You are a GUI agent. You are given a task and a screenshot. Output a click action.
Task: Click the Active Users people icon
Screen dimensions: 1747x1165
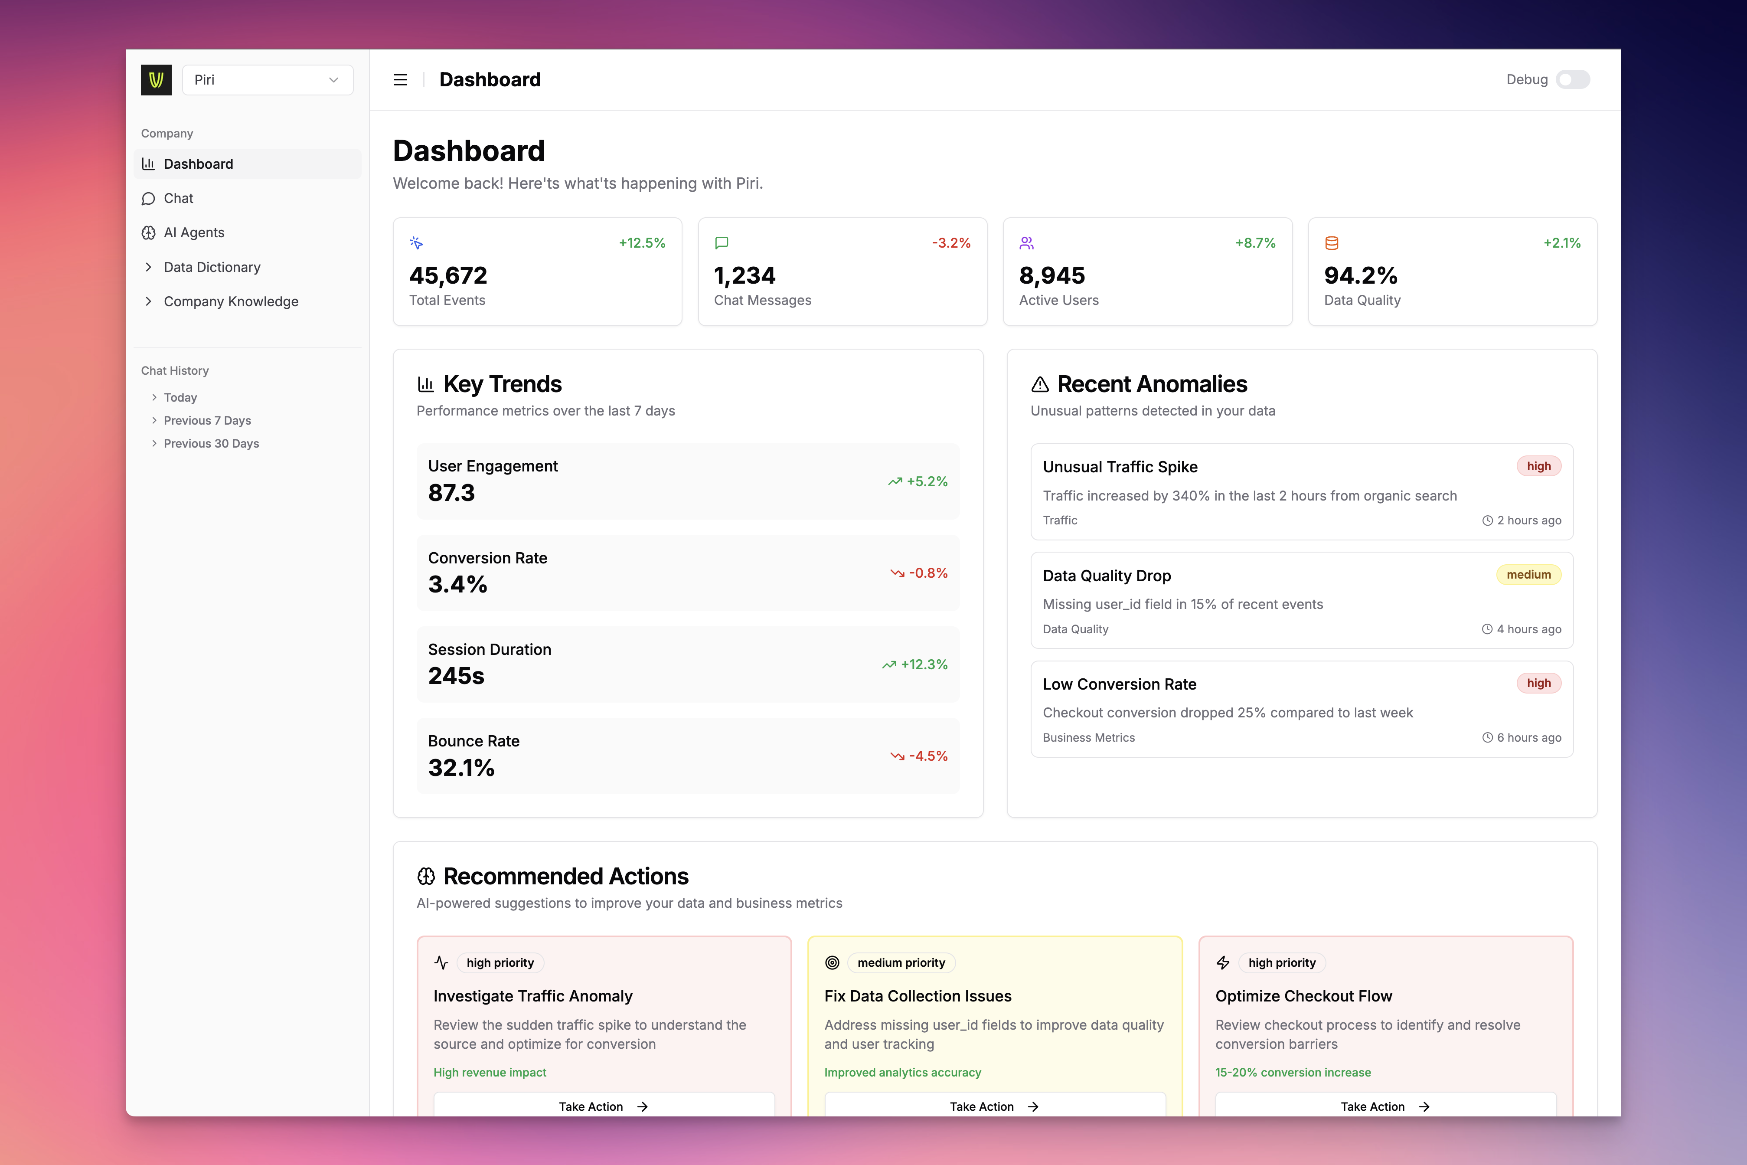pos(1026,243)
